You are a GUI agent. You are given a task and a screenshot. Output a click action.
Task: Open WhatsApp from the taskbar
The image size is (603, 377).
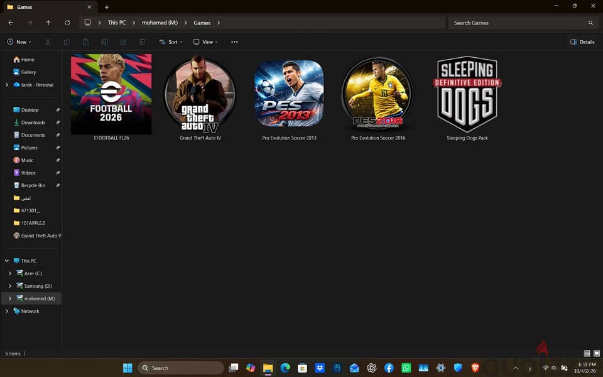(x=406, y=368)
